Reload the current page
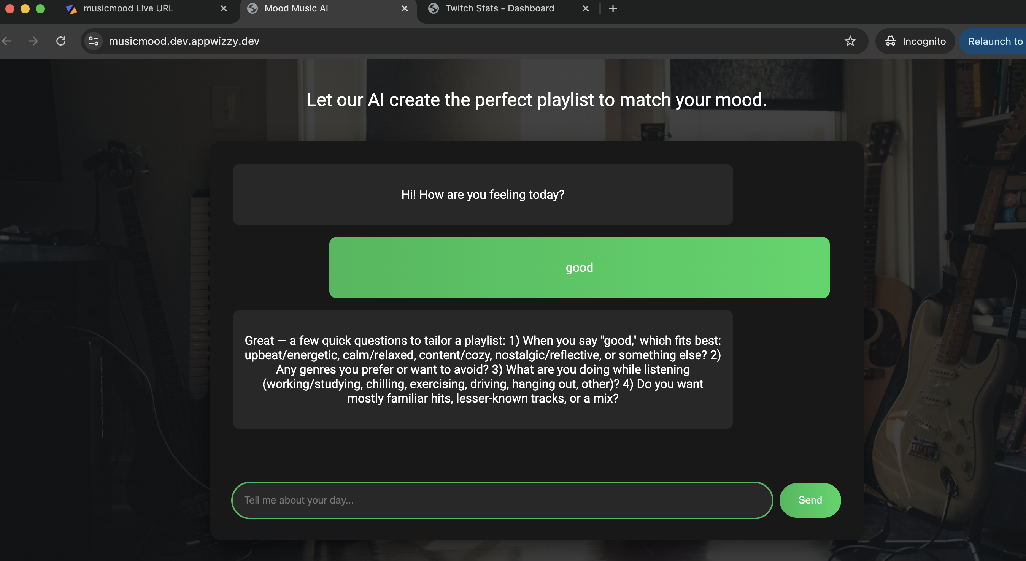 tap(61, 41)
